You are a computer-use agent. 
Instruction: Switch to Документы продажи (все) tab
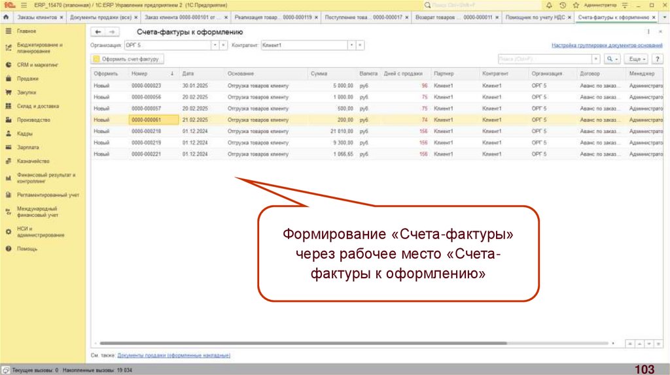pyautogui.click(x=100, y=18)
